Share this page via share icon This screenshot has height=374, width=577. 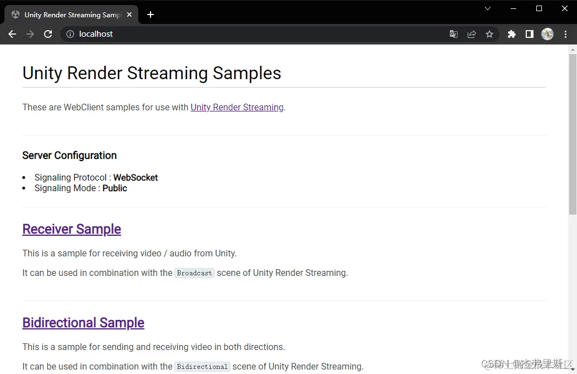472,34
